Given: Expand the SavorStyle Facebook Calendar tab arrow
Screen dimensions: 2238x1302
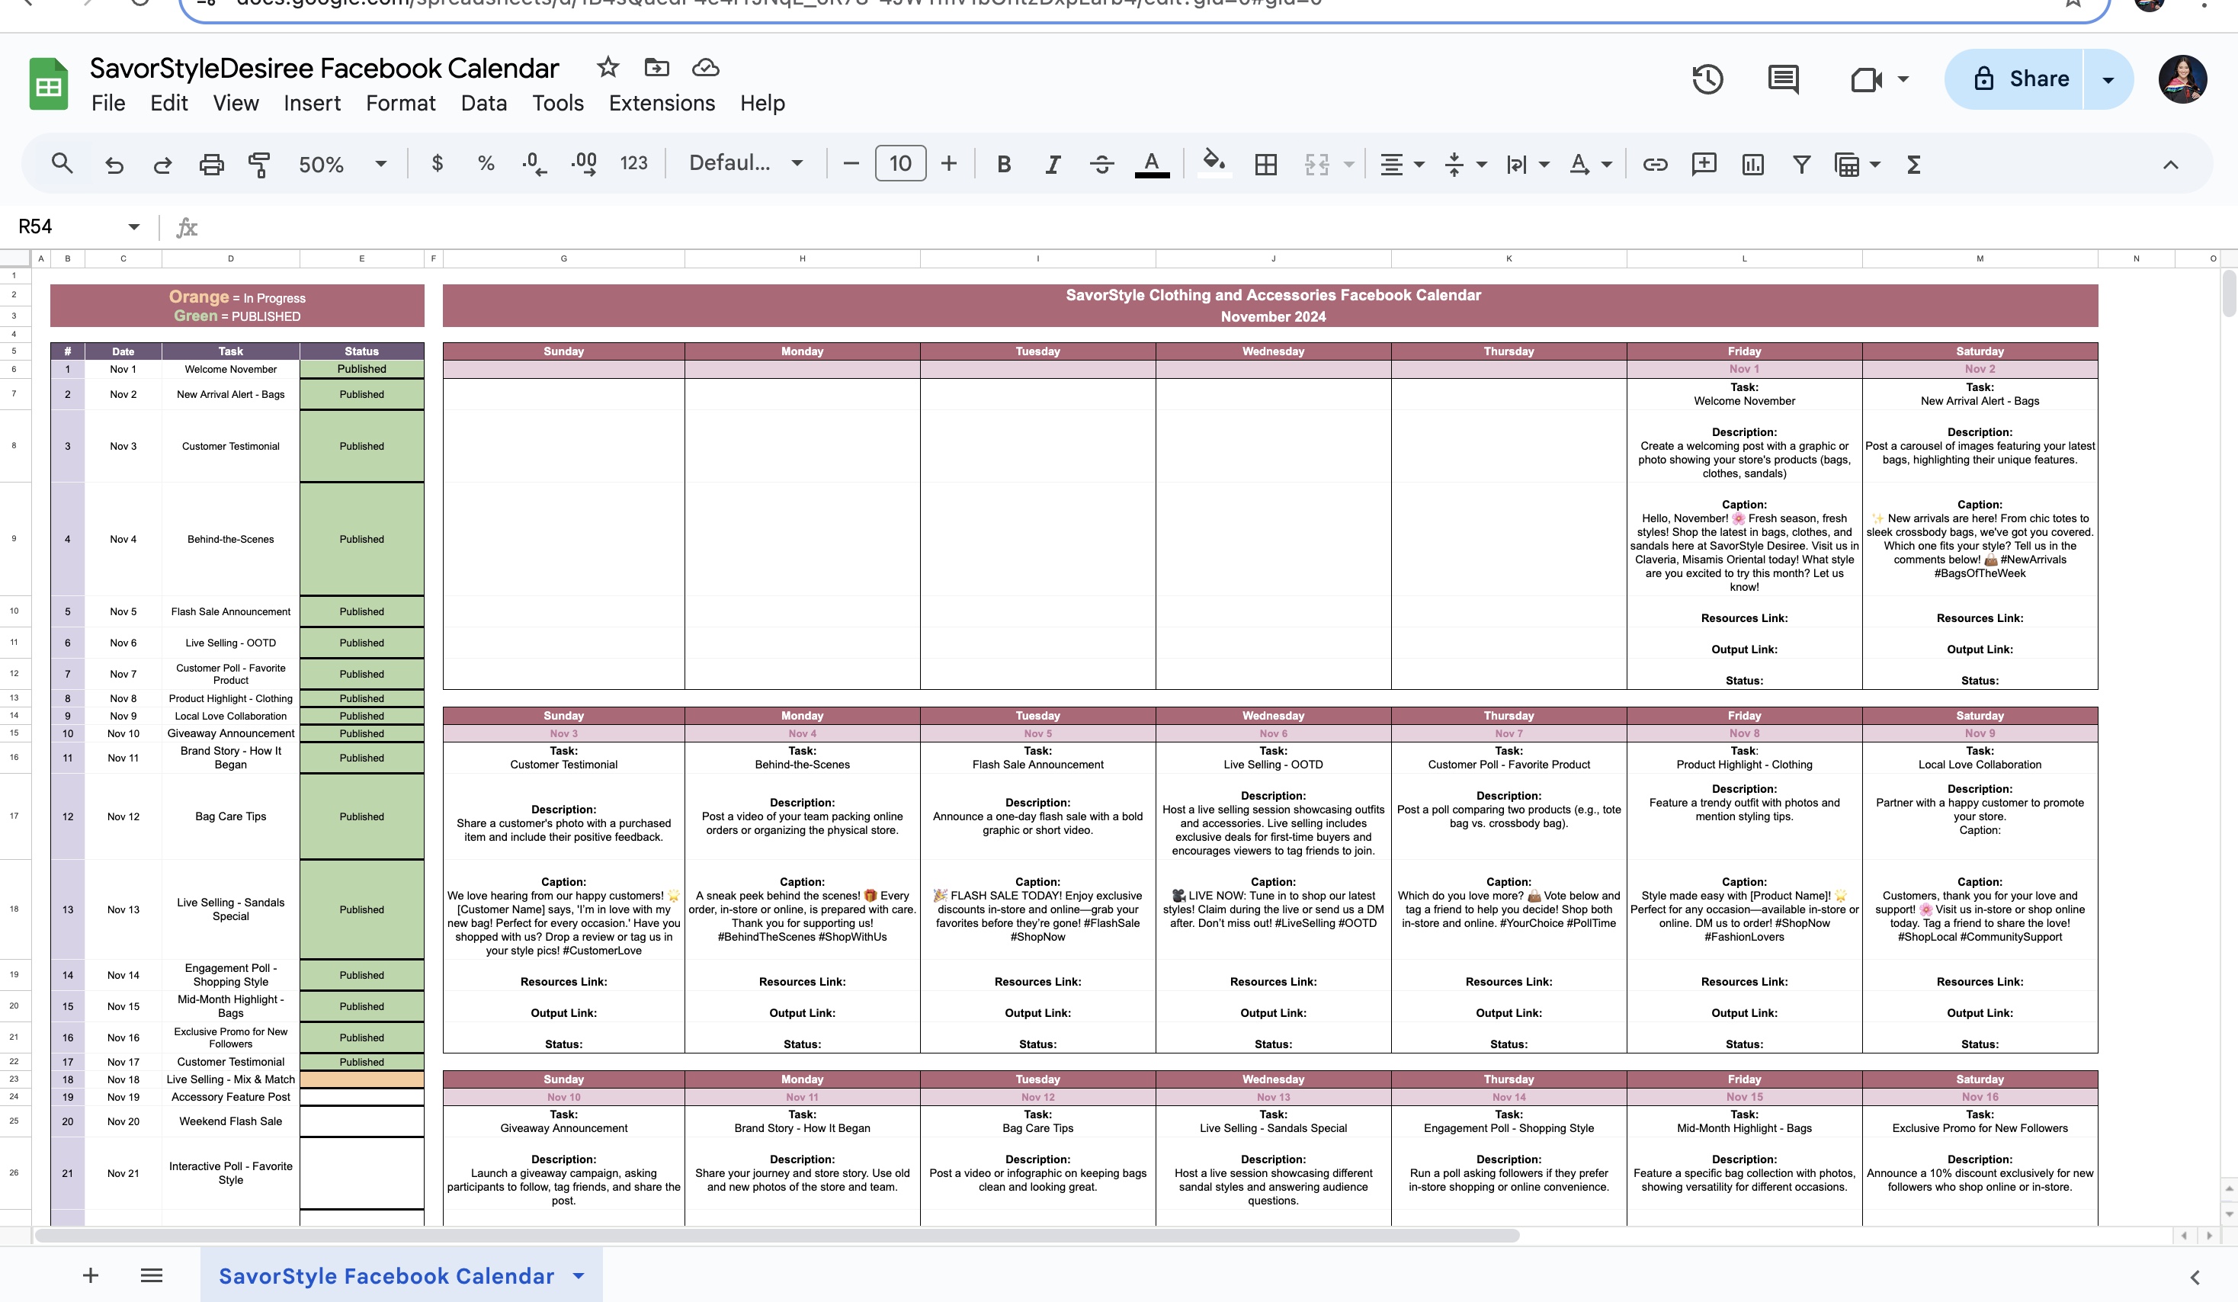Looking at the screenshot, I should 579,1275.
